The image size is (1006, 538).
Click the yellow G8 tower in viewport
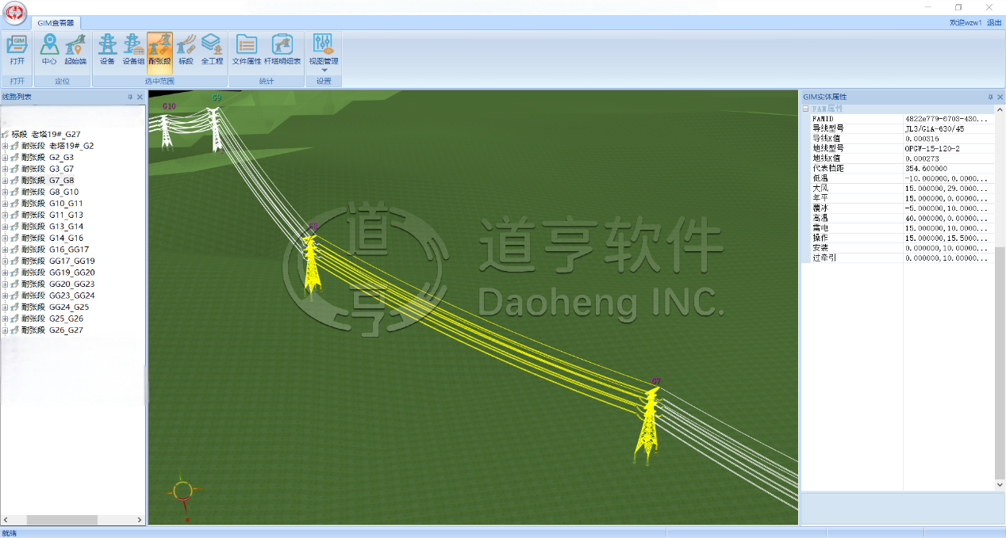click(311, 264)
